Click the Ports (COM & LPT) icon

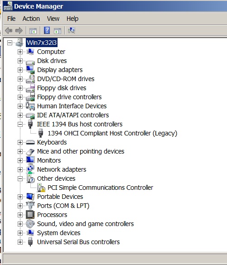click(30, 206)
